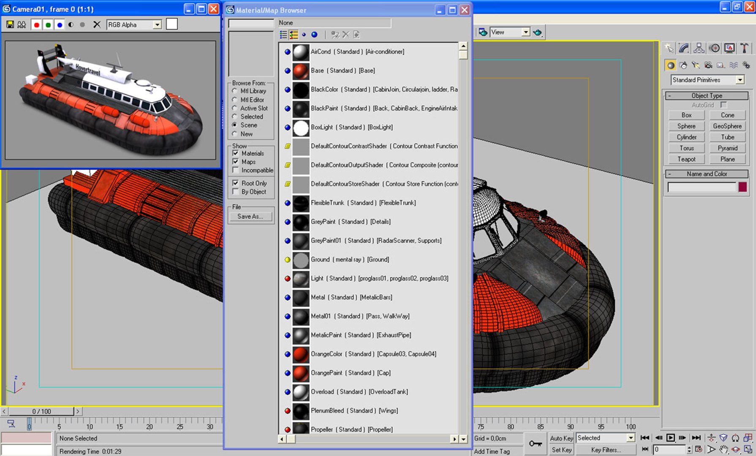Viewport: 756px width, 456px height.
Task: Select the Space Warps category icon
Action: (734, 65)
